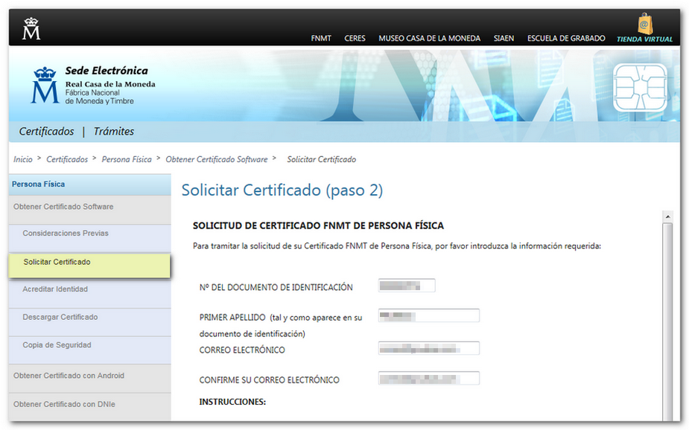
Task: Click the crowned M logo in top bar
Action: (x=31, y=29)
